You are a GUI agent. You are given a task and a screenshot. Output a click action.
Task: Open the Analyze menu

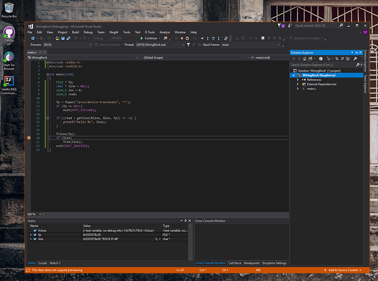click(x=165, y=32)
